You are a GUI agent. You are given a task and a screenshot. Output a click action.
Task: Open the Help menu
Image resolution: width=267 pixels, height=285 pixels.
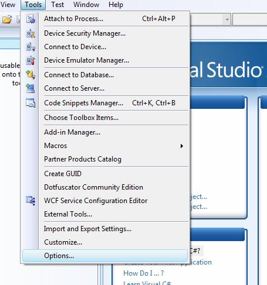pos(116,5)
